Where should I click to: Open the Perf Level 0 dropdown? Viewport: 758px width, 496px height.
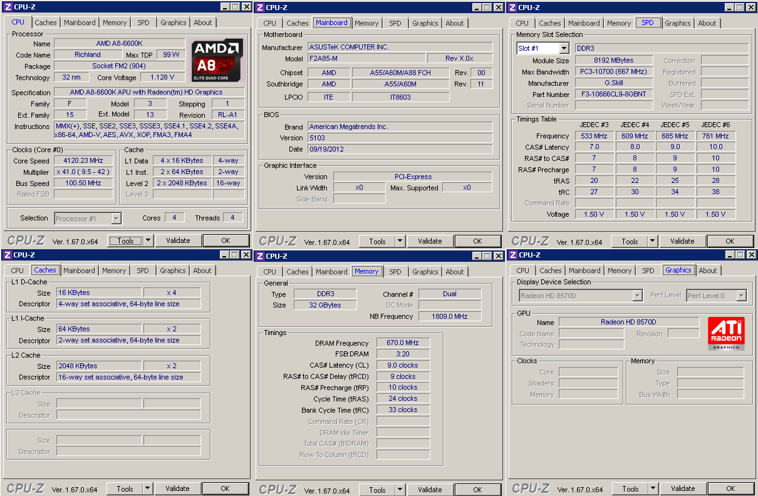[x=742, y=296]
